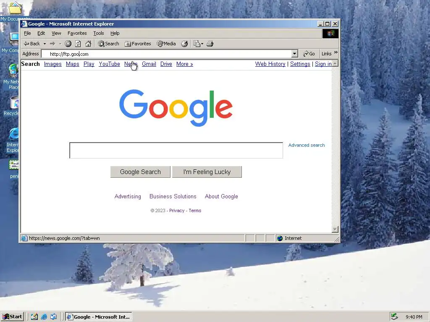
Task: Click the Stop loading icon
Action: click(68, 44)
